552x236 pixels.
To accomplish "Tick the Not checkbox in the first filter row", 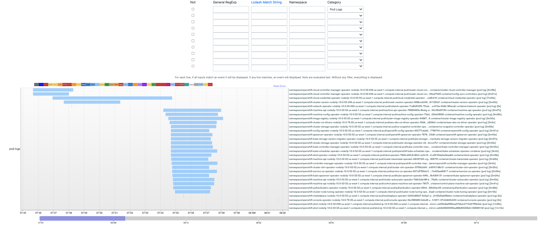I will 193,9.
